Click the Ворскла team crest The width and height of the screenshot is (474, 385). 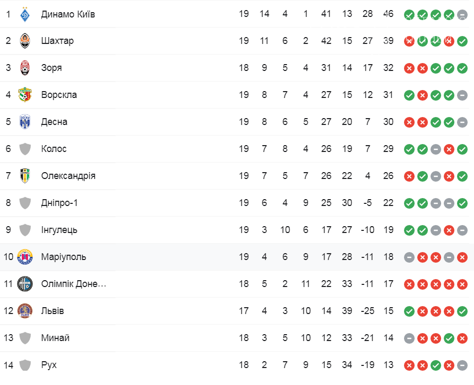(x=25, y=95)
